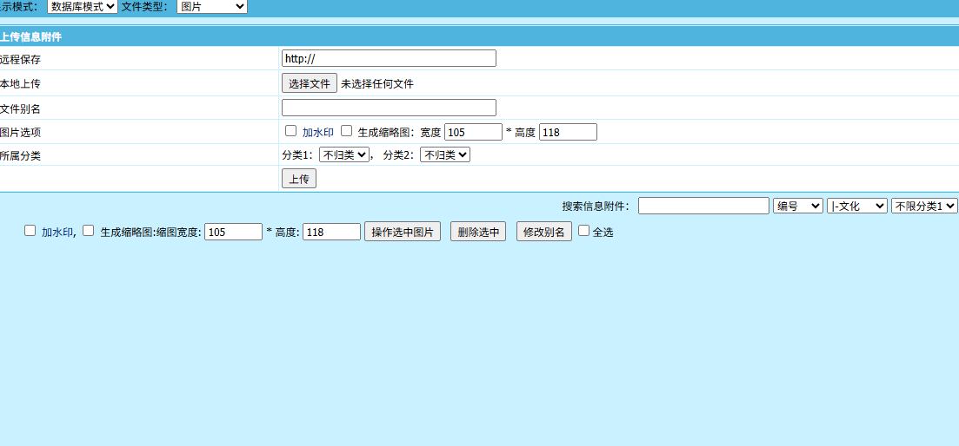Click the 搜索信息附件 search box

(703, 206)
